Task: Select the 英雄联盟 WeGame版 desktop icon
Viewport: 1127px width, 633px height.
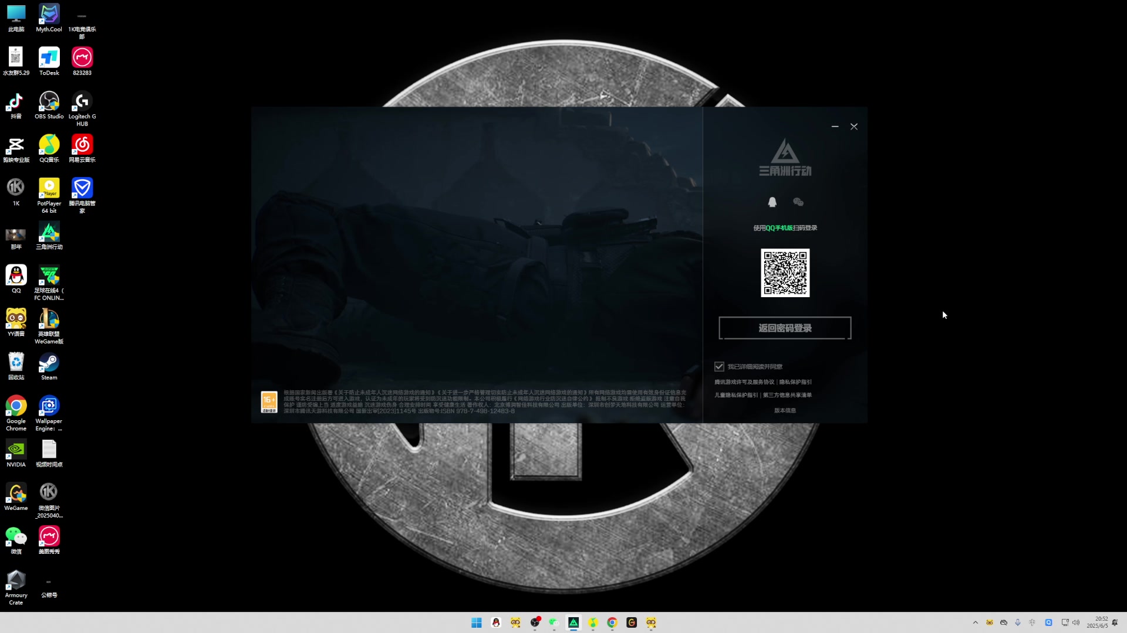Action: [49, 326]
